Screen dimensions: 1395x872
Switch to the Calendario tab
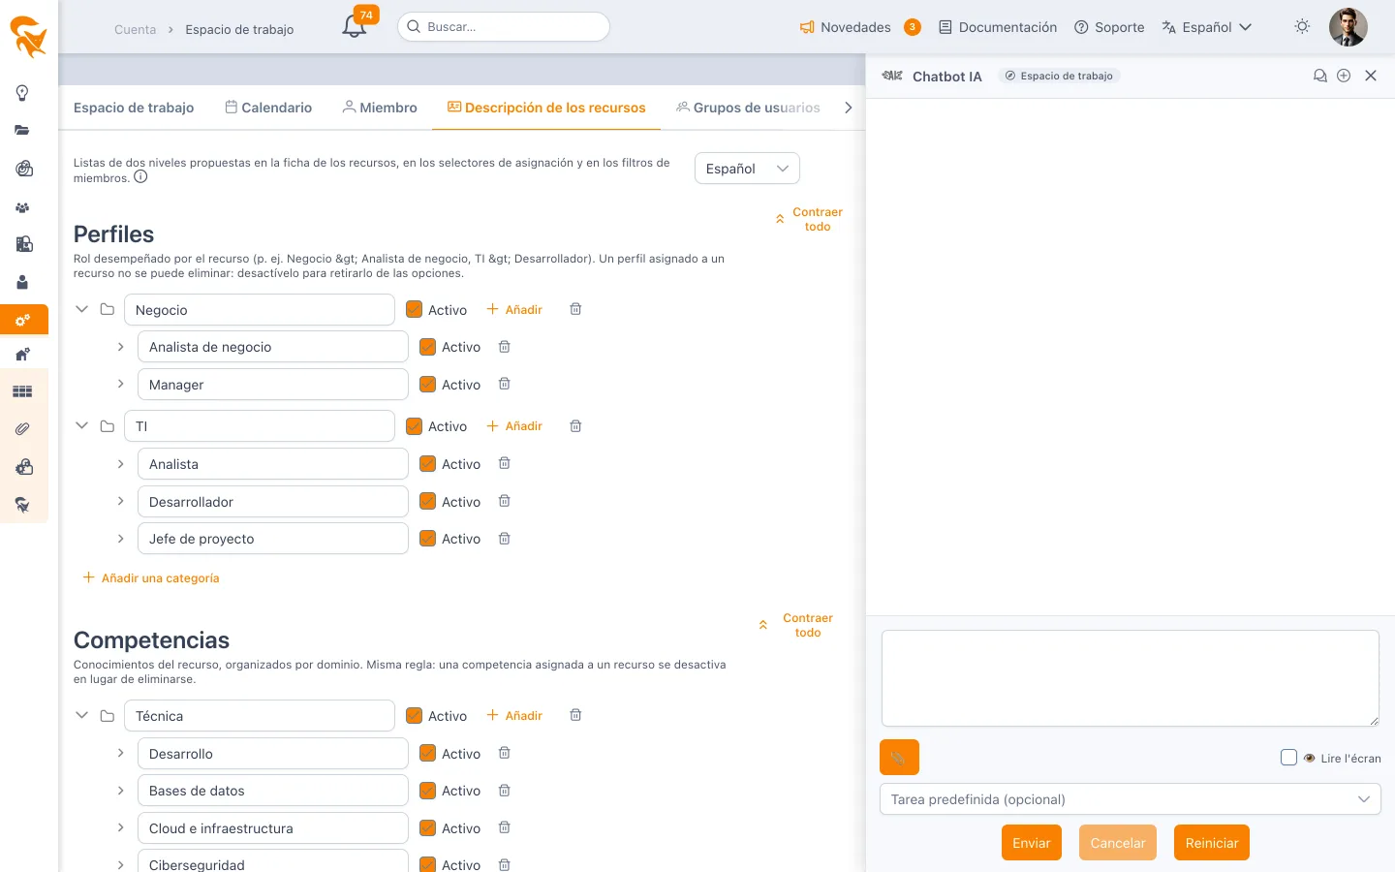point(268,108)
